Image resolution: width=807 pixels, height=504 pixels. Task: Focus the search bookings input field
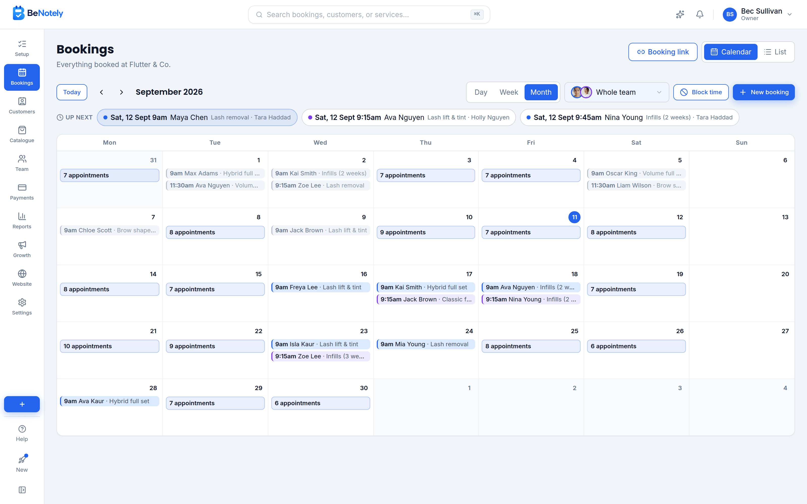[369, 15]
